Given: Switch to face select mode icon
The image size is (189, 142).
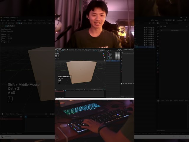Looking at the screenshot, I should (x=21, y=23).
